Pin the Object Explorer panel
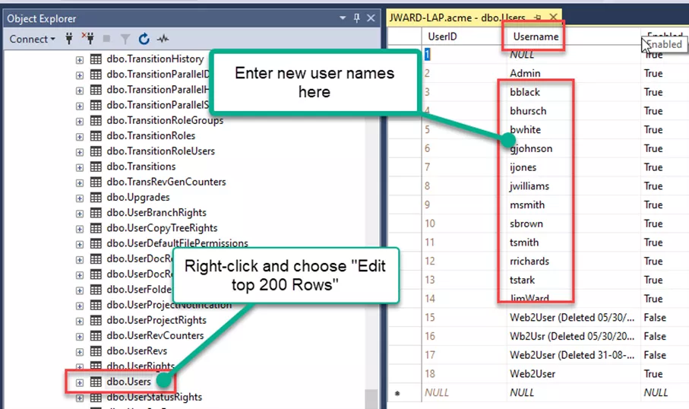 [357, 18]
